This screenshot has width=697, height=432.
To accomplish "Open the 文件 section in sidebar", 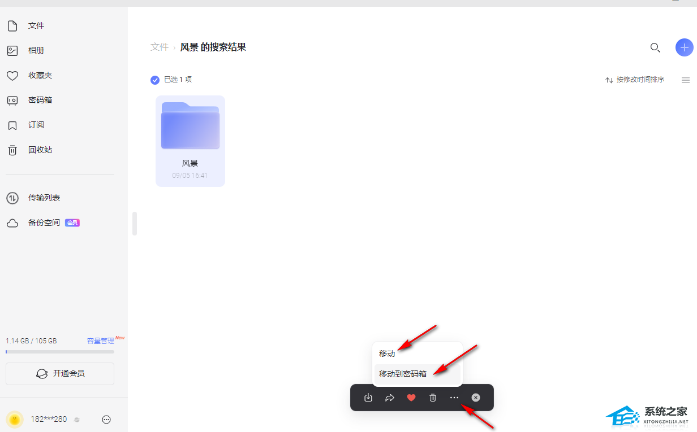I will tap(36, 25).
